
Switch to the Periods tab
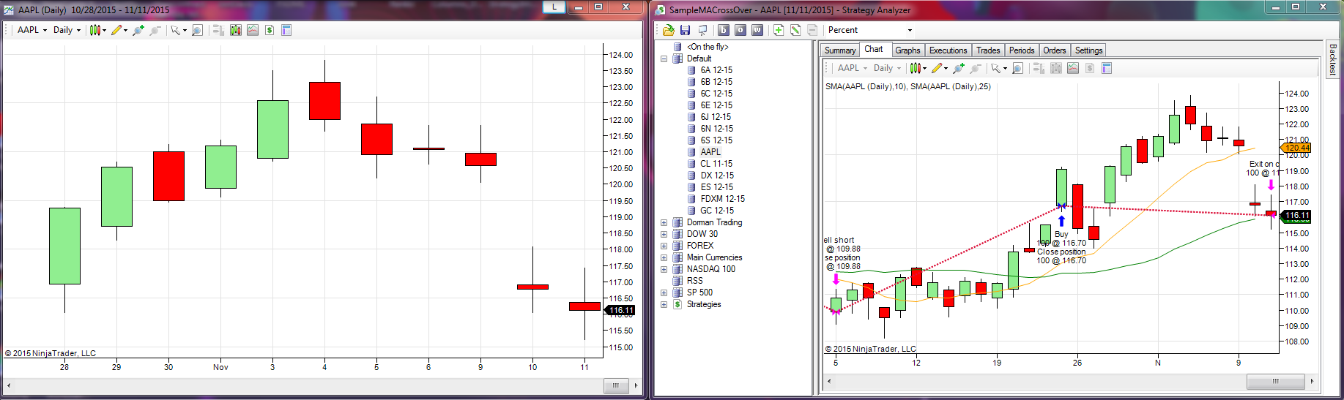pos(1022,50)
